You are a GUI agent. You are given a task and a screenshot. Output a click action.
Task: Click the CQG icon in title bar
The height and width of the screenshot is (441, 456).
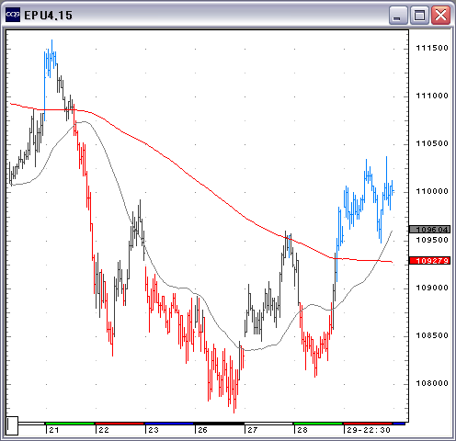[x=13, y=15]
